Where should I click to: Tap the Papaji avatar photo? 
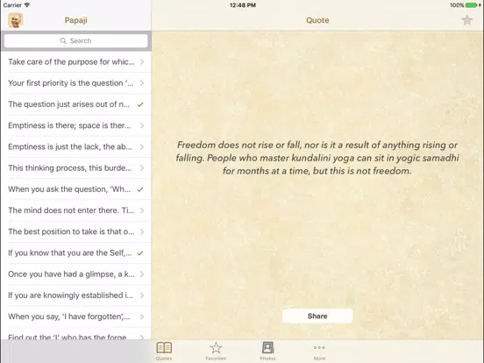16,20
